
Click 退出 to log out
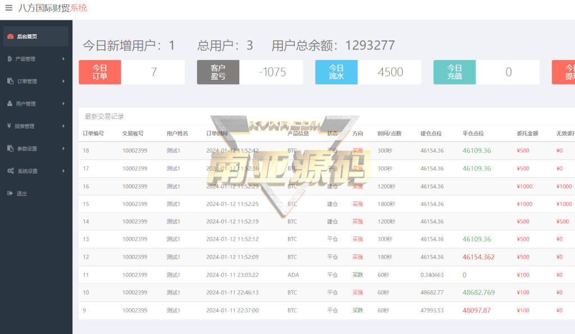coord(22,193)
